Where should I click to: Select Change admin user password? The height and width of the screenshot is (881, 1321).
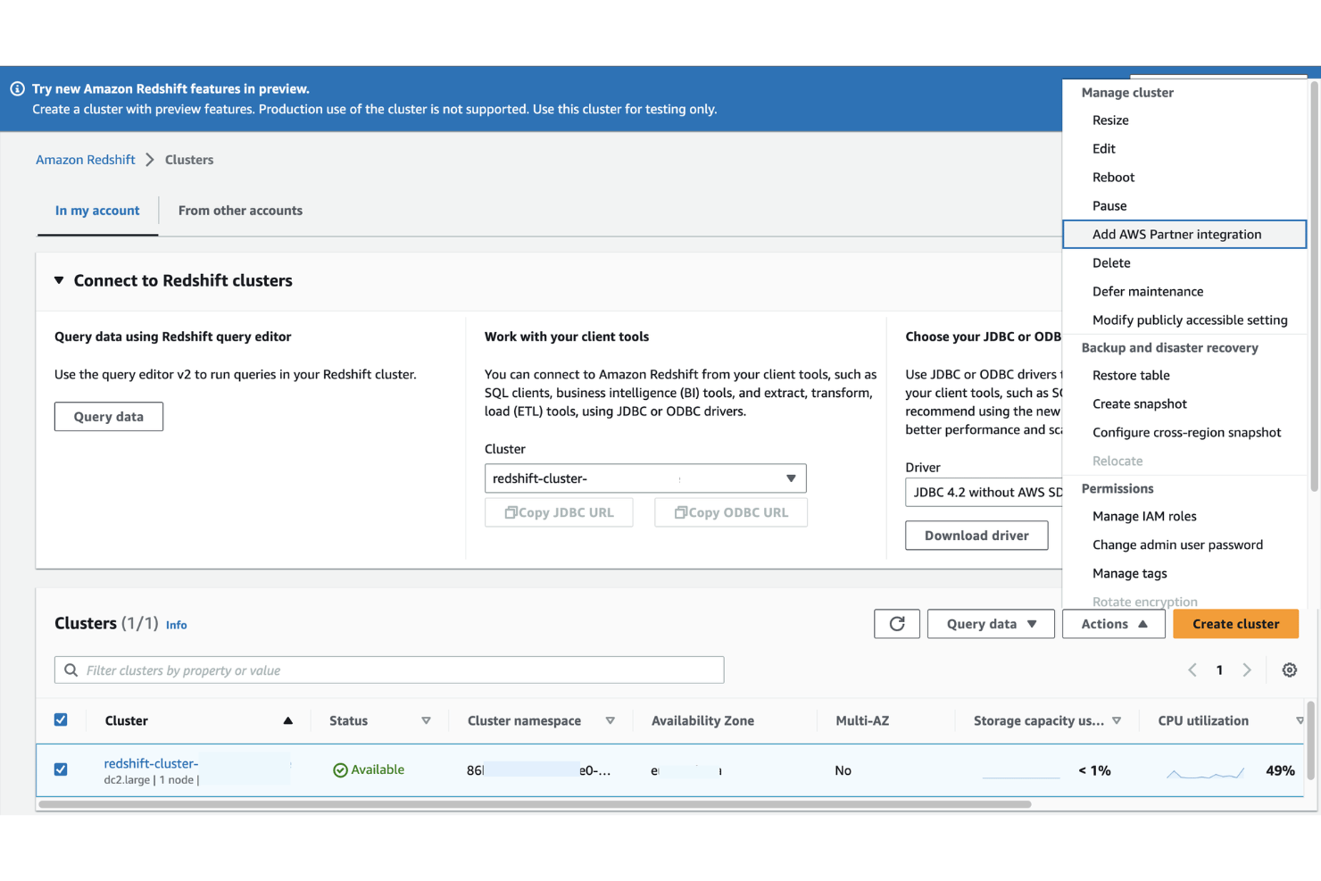click(1184, 545)
